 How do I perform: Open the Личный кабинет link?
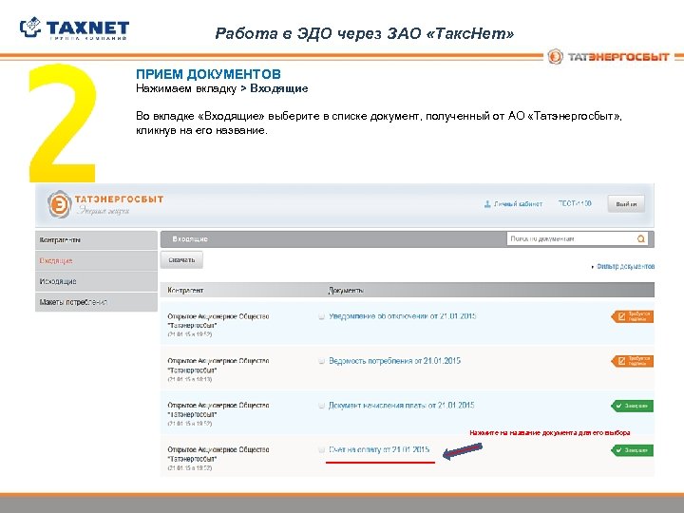tap(518, 203)
